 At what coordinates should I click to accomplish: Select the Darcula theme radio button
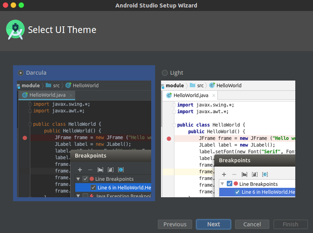tap(20, 73)
